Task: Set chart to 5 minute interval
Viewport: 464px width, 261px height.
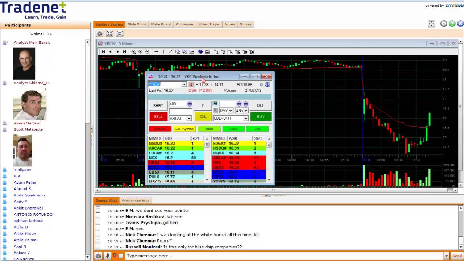Action: (x=231, y=52)
